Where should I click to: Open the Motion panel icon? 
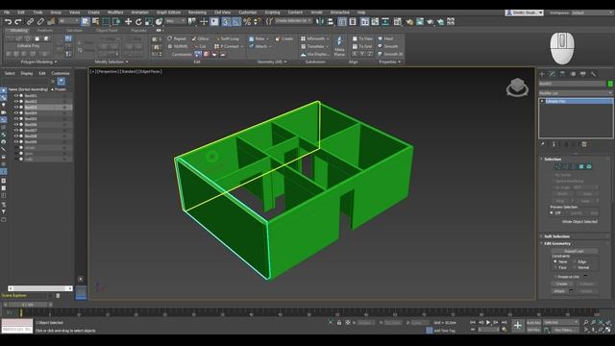pyautogui.click(x=573, y=74)
